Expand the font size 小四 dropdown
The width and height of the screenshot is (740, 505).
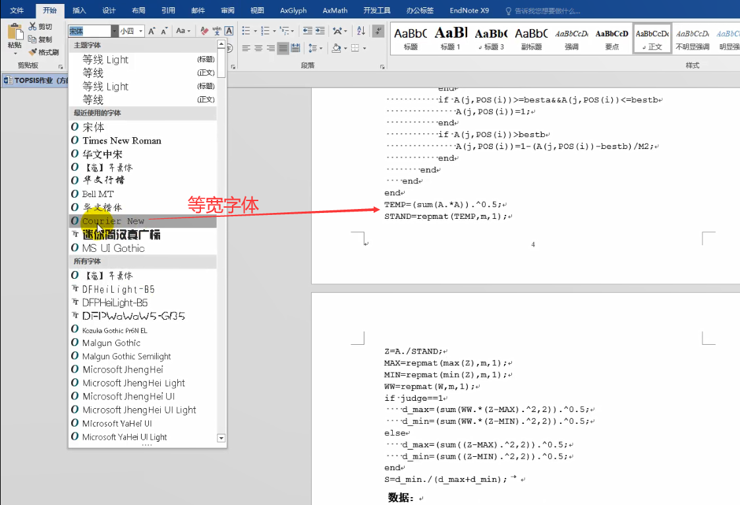point(141,31)
